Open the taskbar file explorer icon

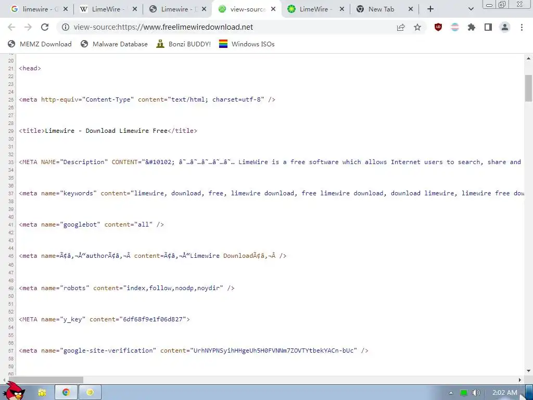point(42,393)
